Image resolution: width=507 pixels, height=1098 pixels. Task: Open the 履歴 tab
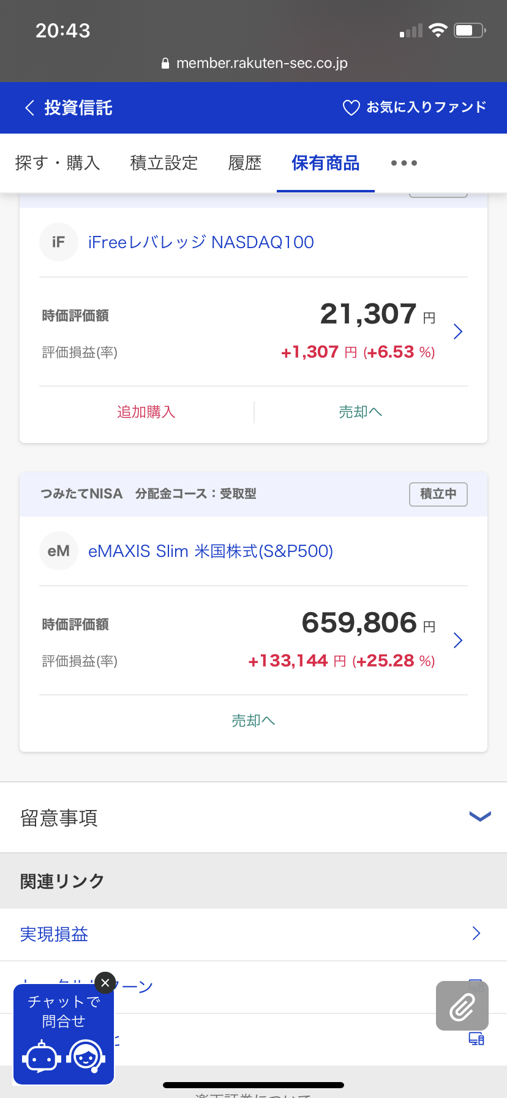pyautogui.click(x=245, y=163)
